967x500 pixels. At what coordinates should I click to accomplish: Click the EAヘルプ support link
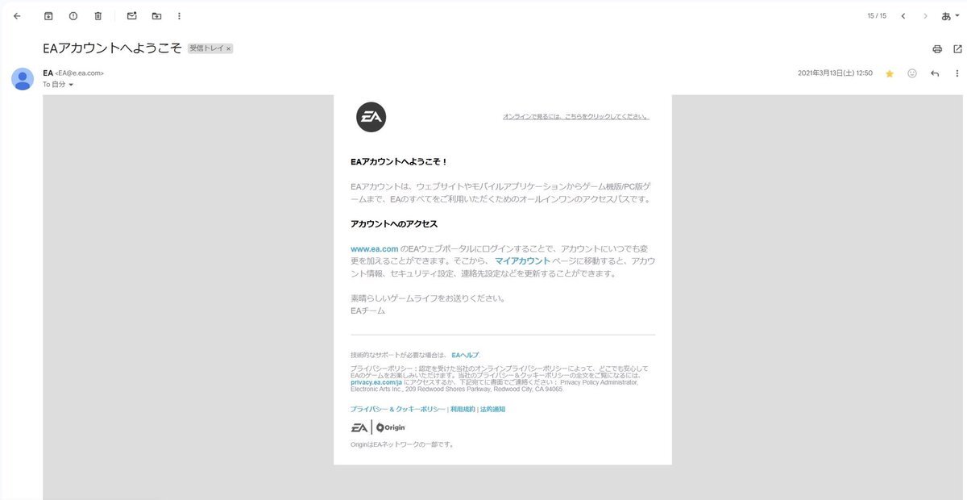click(x=465, y=355)
